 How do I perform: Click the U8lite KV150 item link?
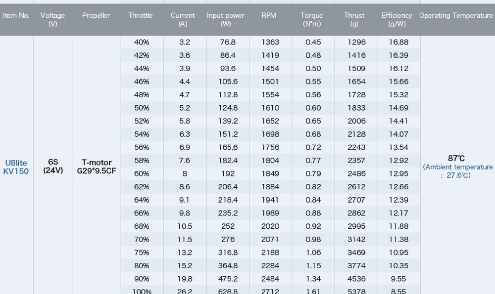click(16, 167)
